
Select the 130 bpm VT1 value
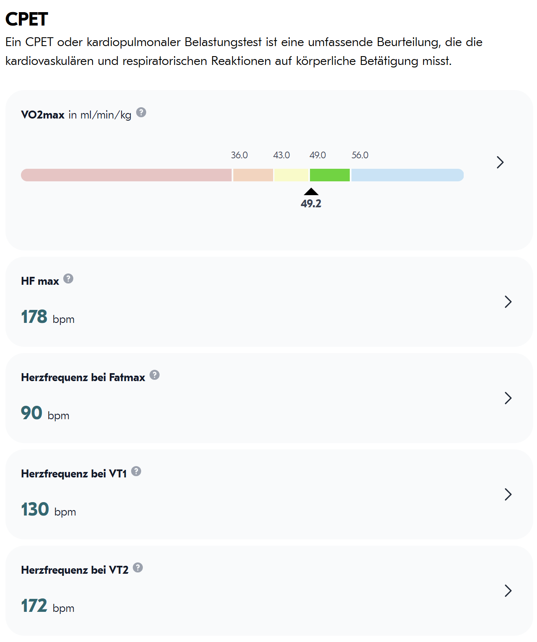tap(49, 510)
